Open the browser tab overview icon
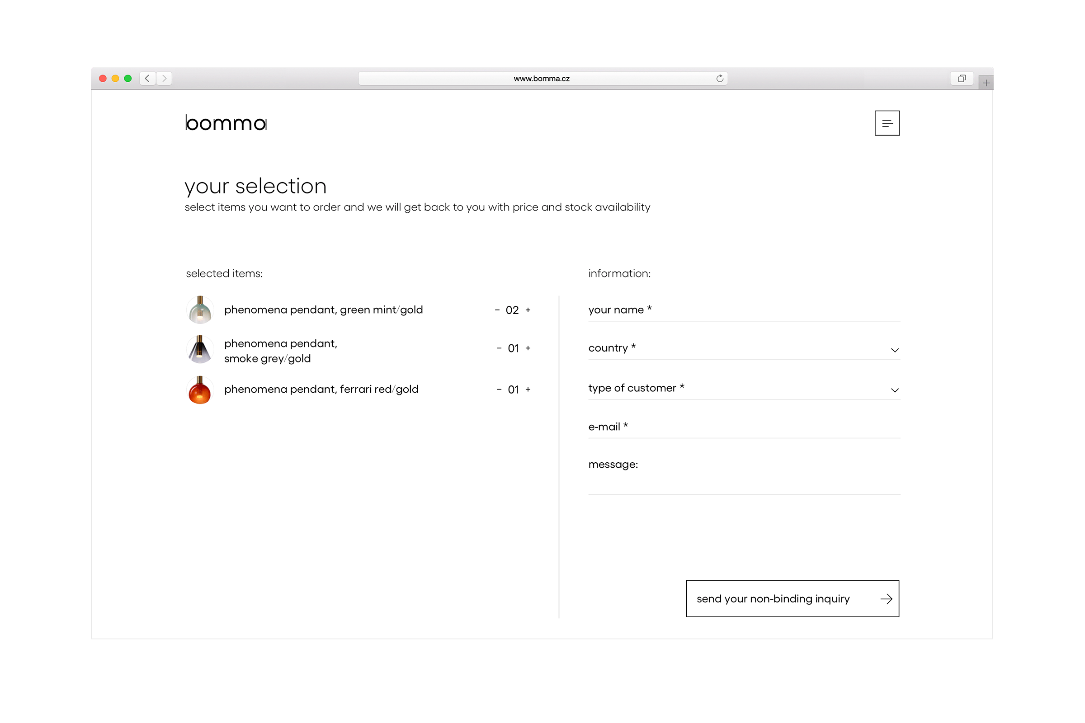Viewport: 1085px width, 723px height. (x=962, y=78)
